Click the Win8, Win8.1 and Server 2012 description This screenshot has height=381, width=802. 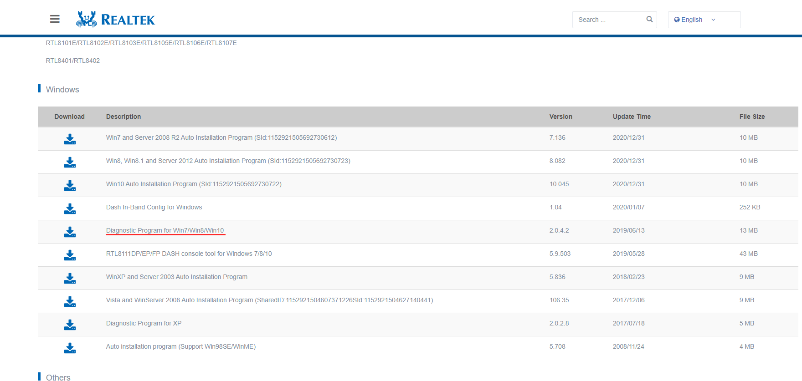228,161
